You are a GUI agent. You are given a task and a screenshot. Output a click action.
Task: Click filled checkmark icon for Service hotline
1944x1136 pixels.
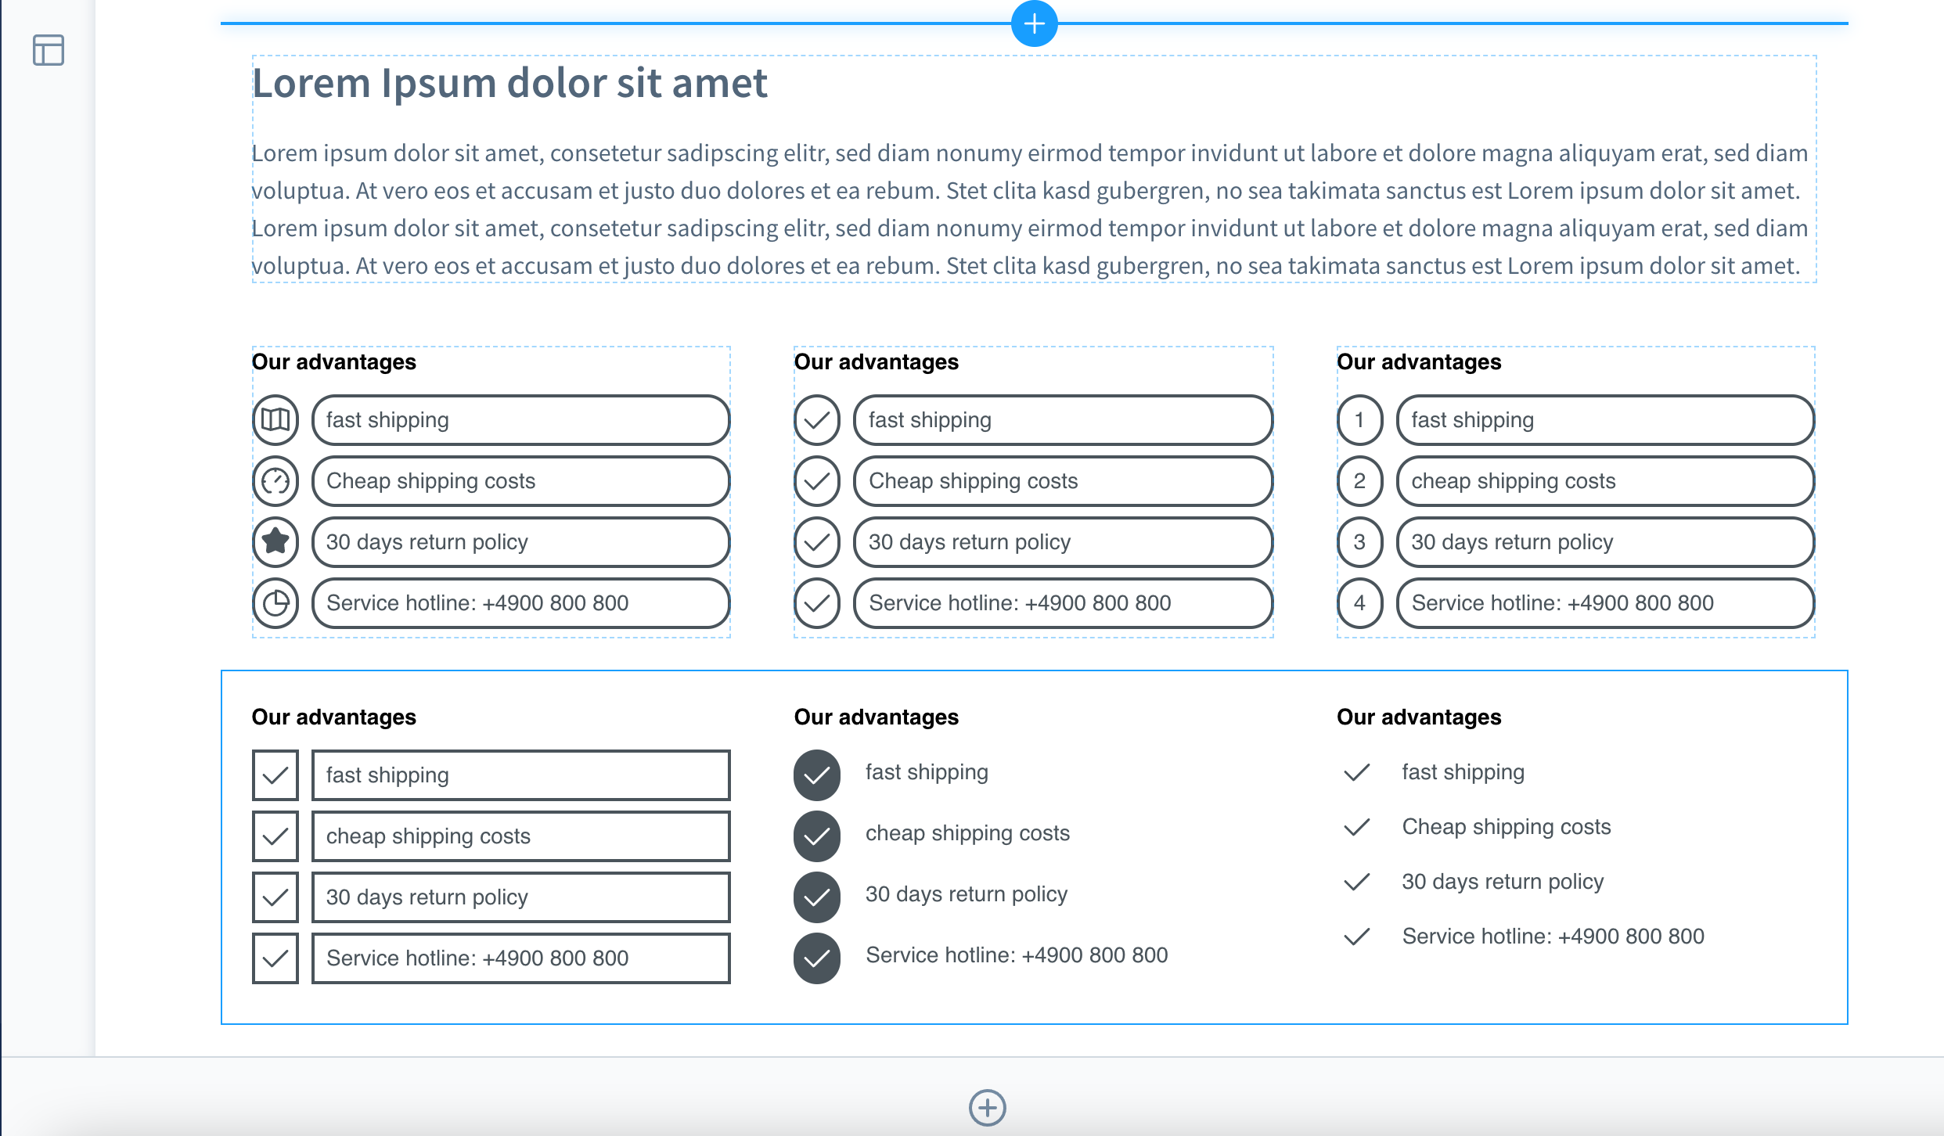point(815,954)
